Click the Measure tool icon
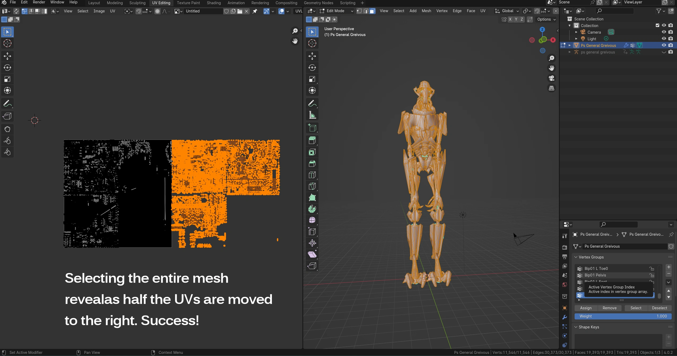 [312, 115]
